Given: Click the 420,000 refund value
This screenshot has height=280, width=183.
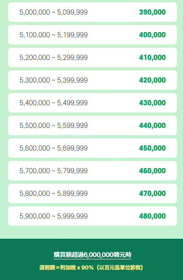Looking at the screenshot, I should [x=152, y=80].
